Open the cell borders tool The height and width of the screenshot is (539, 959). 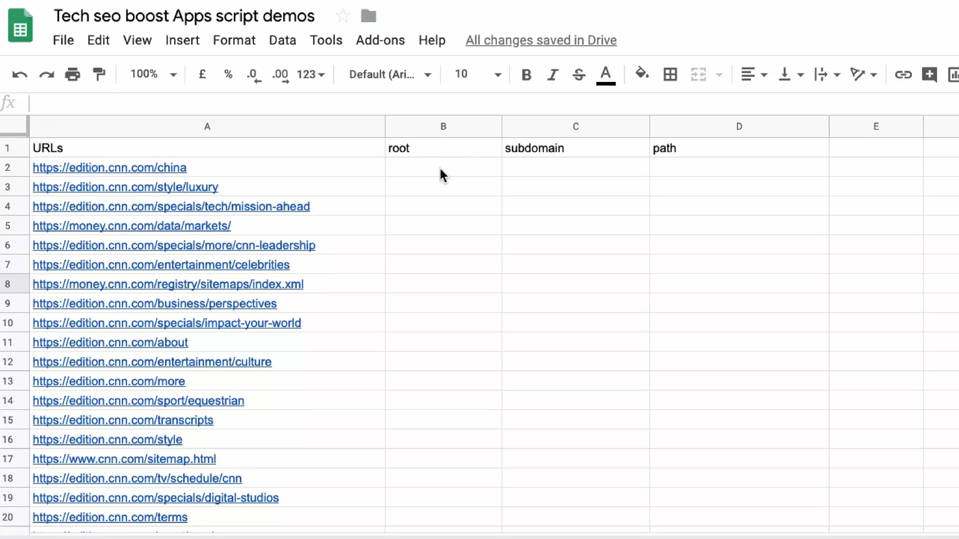(x=670, y=74)
